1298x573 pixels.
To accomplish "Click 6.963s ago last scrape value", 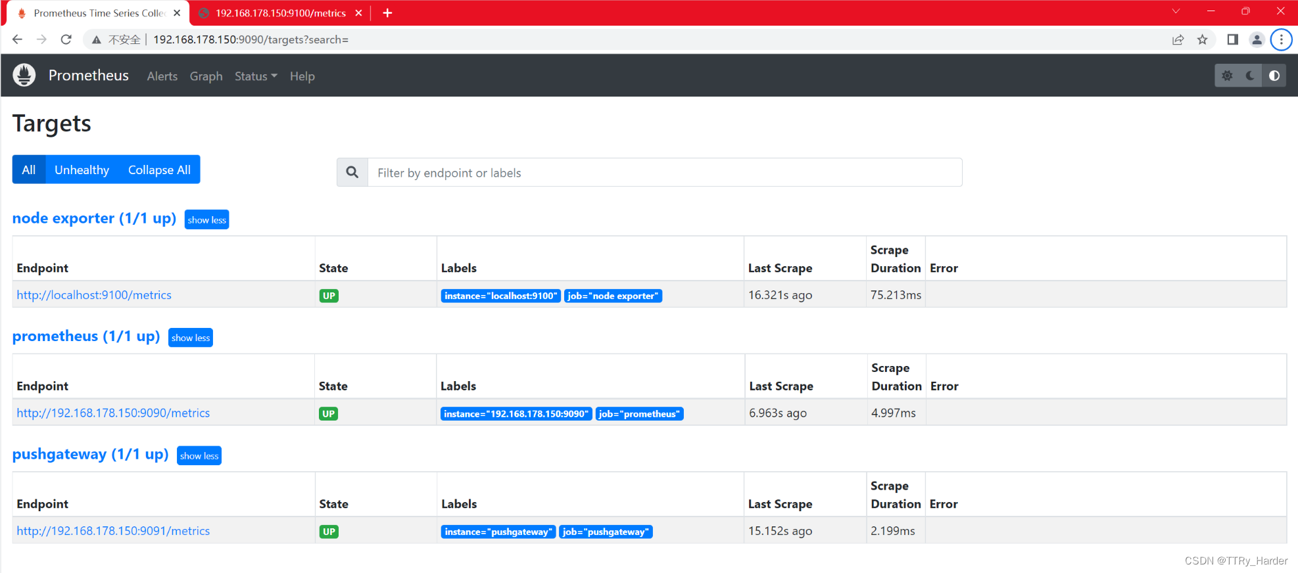I will [778, 413].
